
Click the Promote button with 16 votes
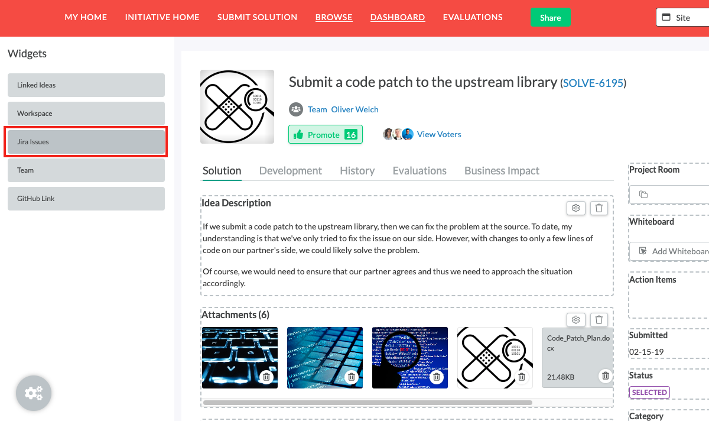326,134
